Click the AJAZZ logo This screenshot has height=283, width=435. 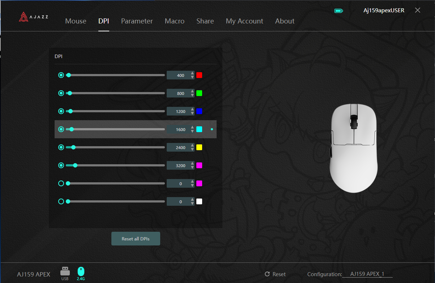tap(34, 17)
